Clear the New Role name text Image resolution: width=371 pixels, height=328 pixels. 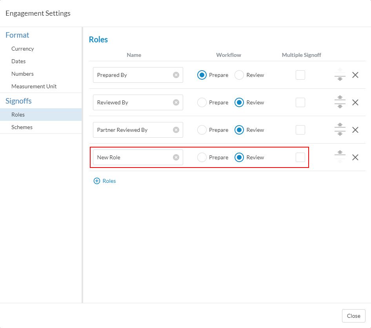point(176,157)
